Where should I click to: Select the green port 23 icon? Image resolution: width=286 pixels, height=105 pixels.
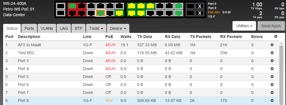pos(179,6)
